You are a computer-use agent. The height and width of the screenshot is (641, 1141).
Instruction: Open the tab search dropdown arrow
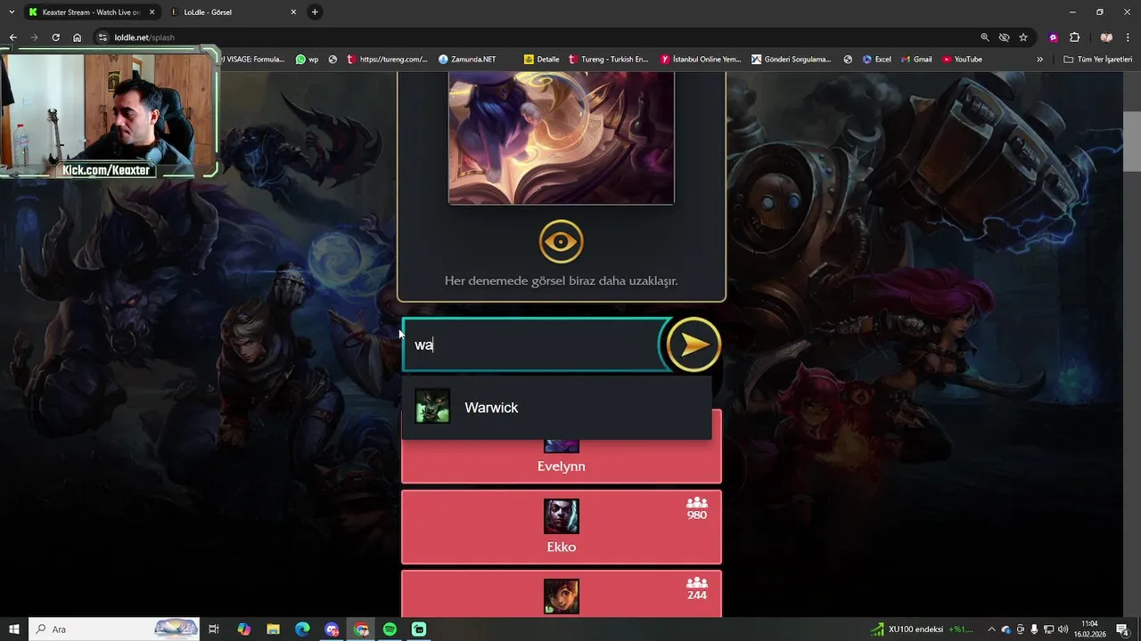click(11, 12)
